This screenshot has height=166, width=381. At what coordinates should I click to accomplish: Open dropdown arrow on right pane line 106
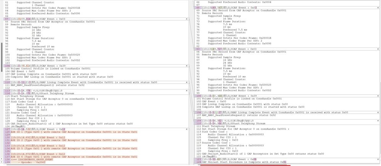pyautogui.click(x=378, y=112)
